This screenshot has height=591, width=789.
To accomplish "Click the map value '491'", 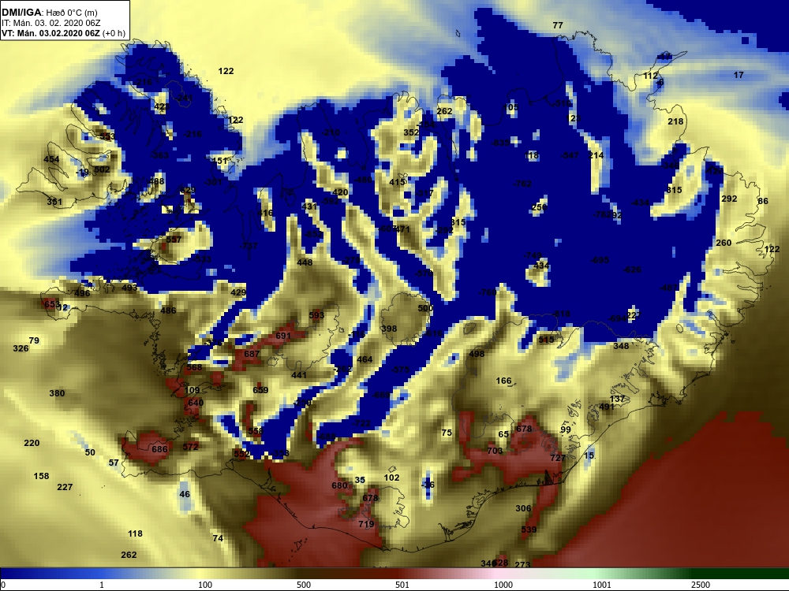I will tap(606, 407).
